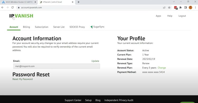
Task: Click the padlock site info icon
Action: (x=19, y=8)
